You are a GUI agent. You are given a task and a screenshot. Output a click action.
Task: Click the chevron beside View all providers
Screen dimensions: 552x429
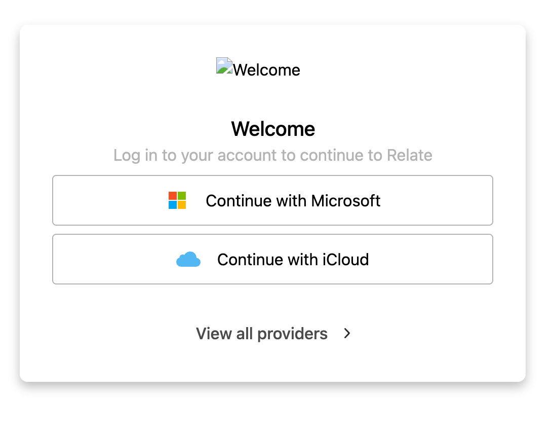pos(347,334)
